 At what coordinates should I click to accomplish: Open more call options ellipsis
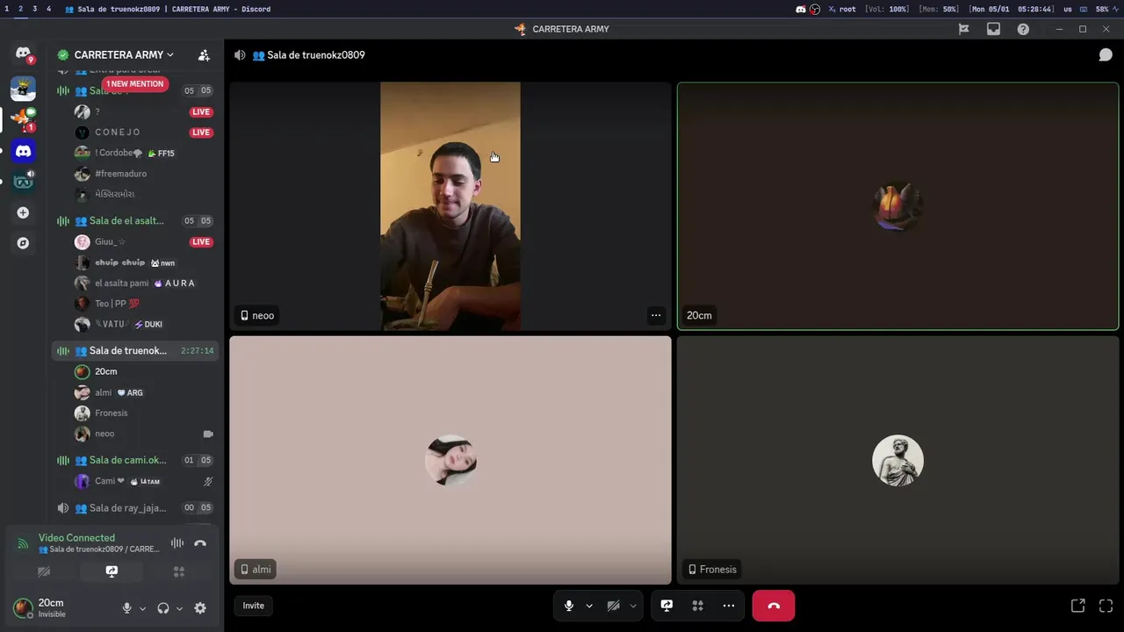[x=729, y=606]
